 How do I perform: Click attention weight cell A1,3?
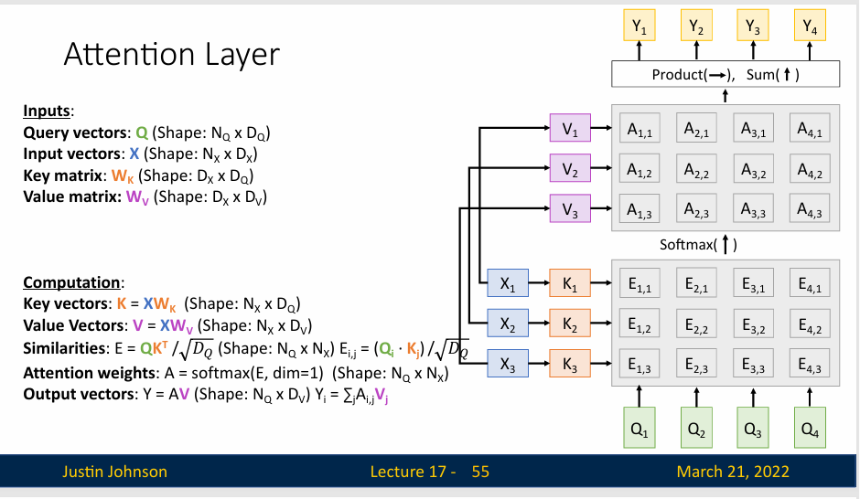click(640, 208)
